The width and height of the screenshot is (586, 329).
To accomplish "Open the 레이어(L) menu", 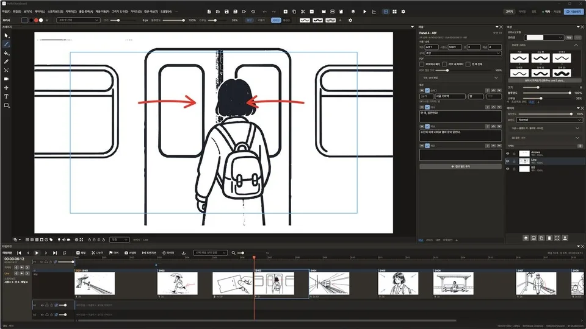I will click(x=40, y=12).
